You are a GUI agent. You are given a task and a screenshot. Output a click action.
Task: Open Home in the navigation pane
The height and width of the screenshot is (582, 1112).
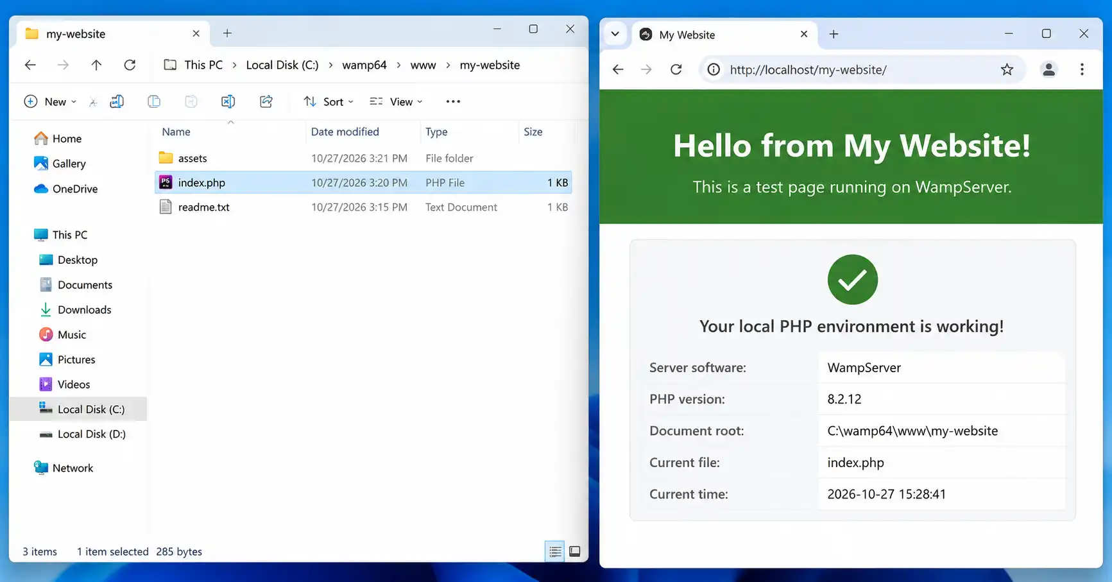pyautogui.click(x=58, y=139)
